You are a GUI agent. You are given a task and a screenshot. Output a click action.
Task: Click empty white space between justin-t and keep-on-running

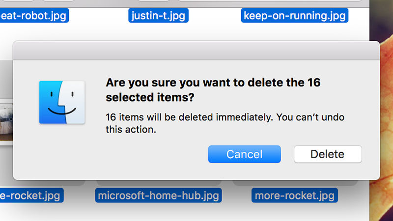[x=215, y=16]
